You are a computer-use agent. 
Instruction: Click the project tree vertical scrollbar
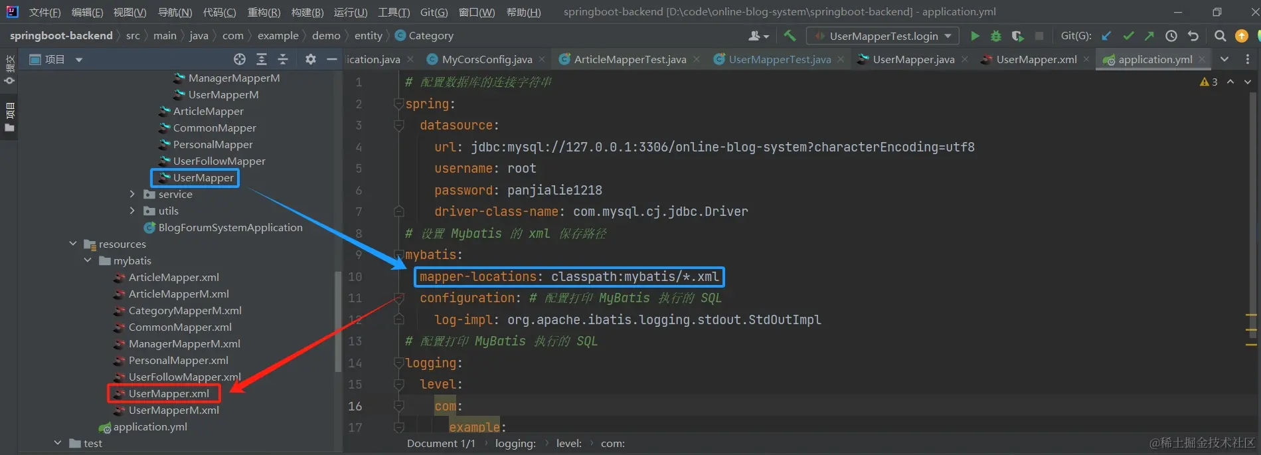[338, 321]
